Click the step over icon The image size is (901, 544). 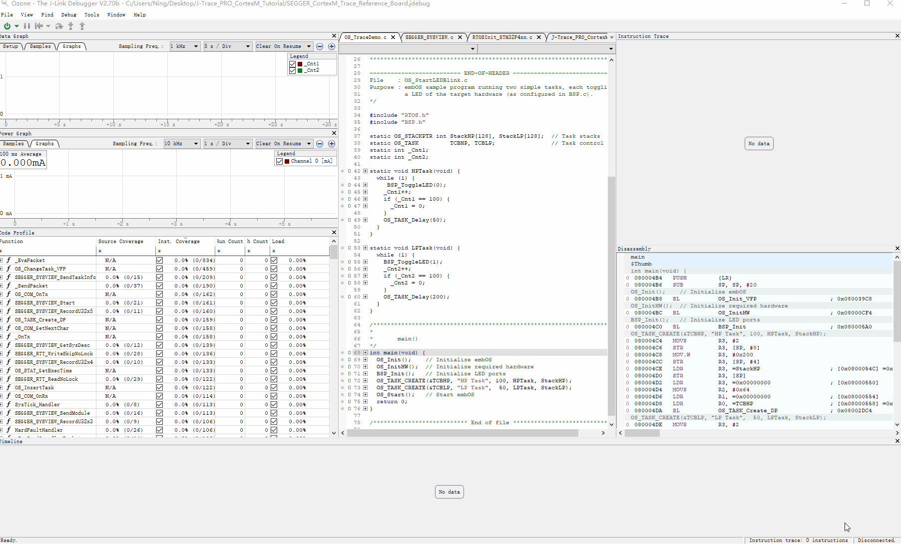(59, 26)
